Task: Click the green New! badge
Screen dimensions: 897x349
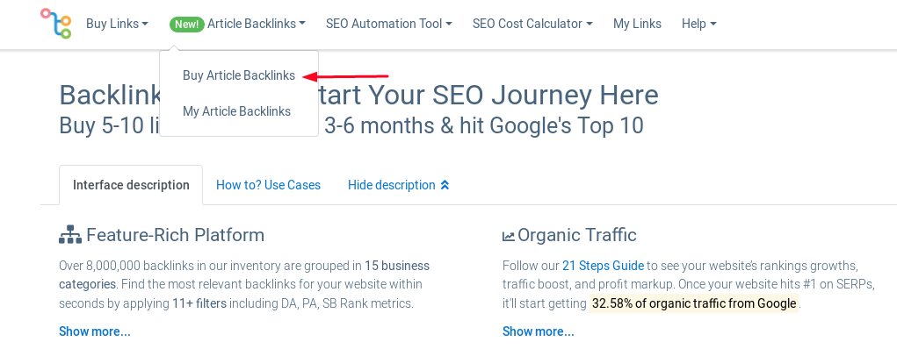Action: tap(187, 24)
